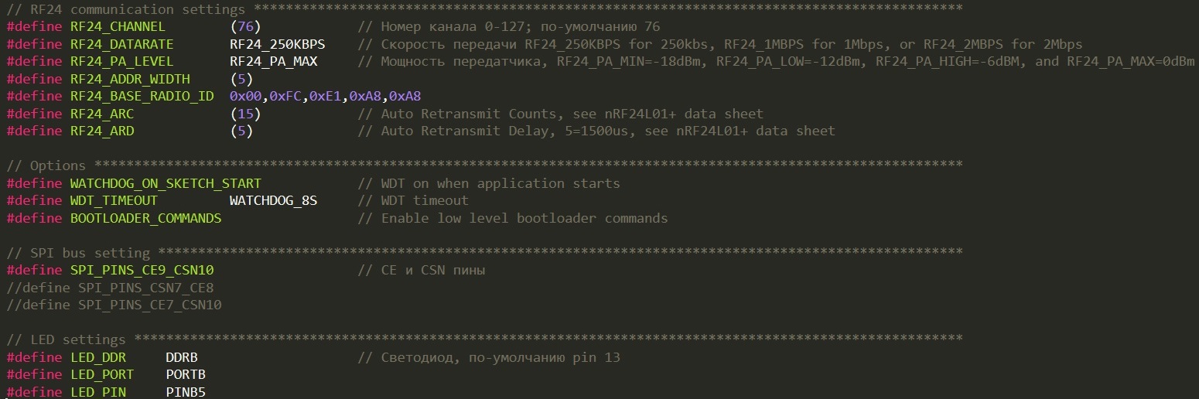This screenshot has width=1199, height=399.
Task: Click the RF24_250KBPS data rate value
Action: pyautogui.click(x=277, y=44)
